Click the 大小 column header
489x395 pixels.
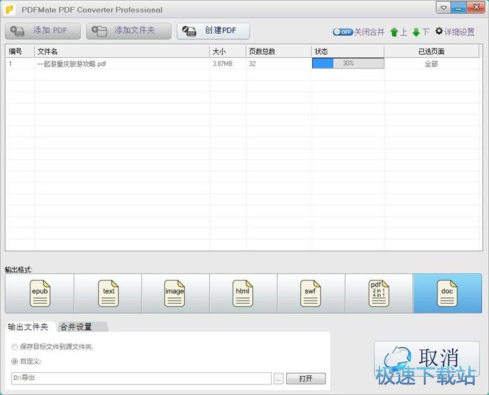coord(228,51)
